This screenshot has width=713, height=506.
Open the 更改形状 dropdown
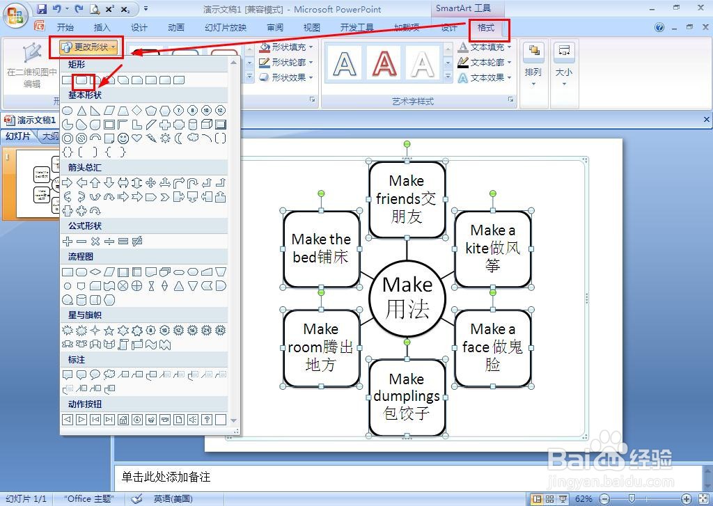coord(88,47)
